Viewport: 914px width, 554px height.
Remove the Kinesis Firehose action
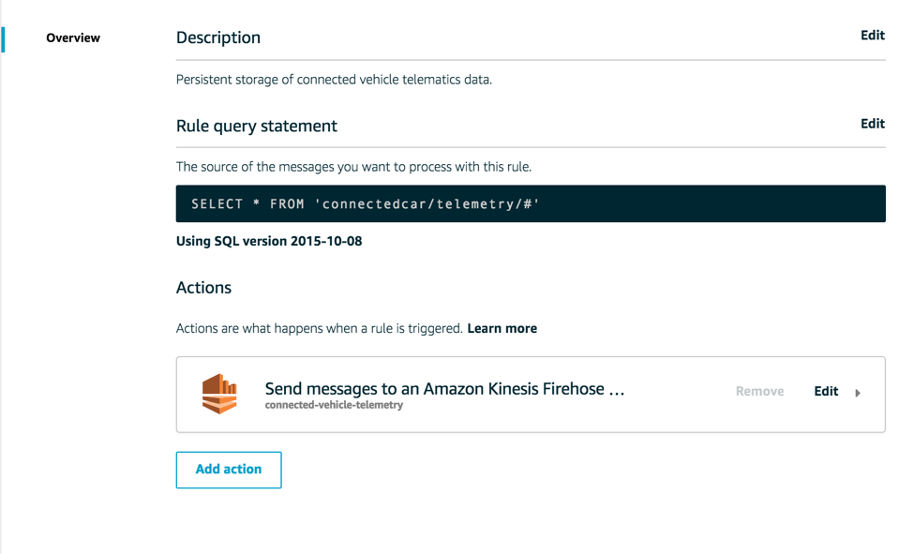point(759,391)
